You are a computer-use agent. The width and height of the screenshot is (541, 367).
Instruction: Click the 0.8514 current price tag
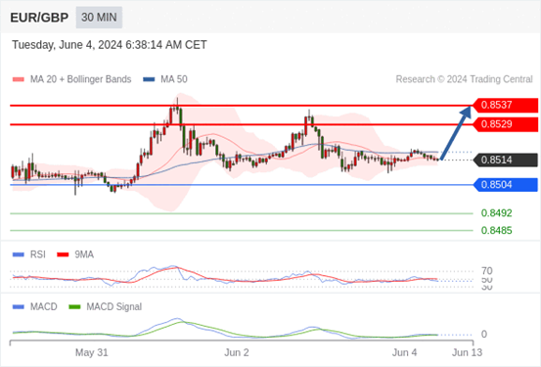[505, 160]
